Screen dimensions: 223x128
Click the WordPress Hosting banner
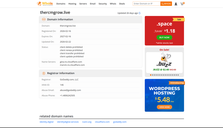pyautogui.click(x=164, y=95)
